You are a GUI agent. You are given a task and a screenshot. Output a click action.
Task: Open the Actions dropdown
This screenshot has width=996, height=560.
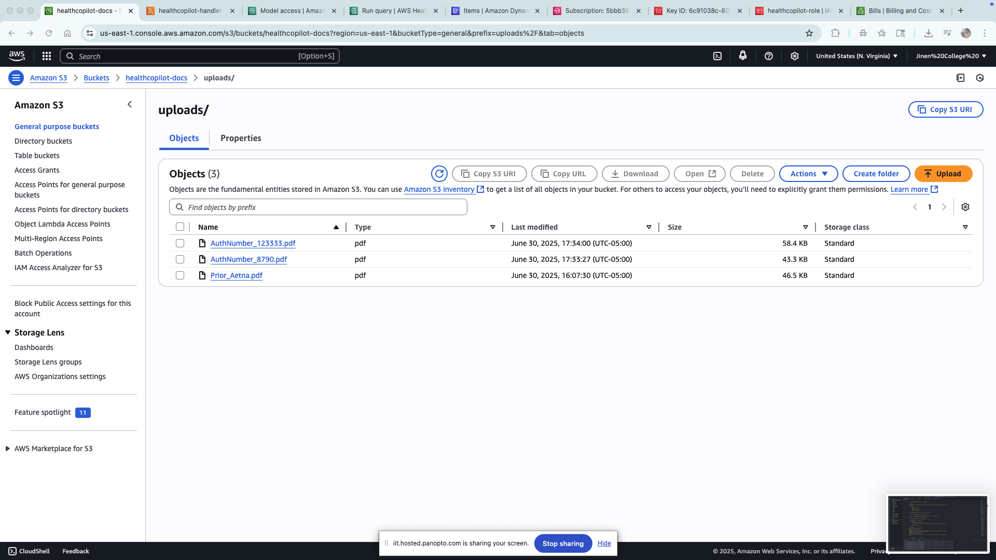click(808, 174)
